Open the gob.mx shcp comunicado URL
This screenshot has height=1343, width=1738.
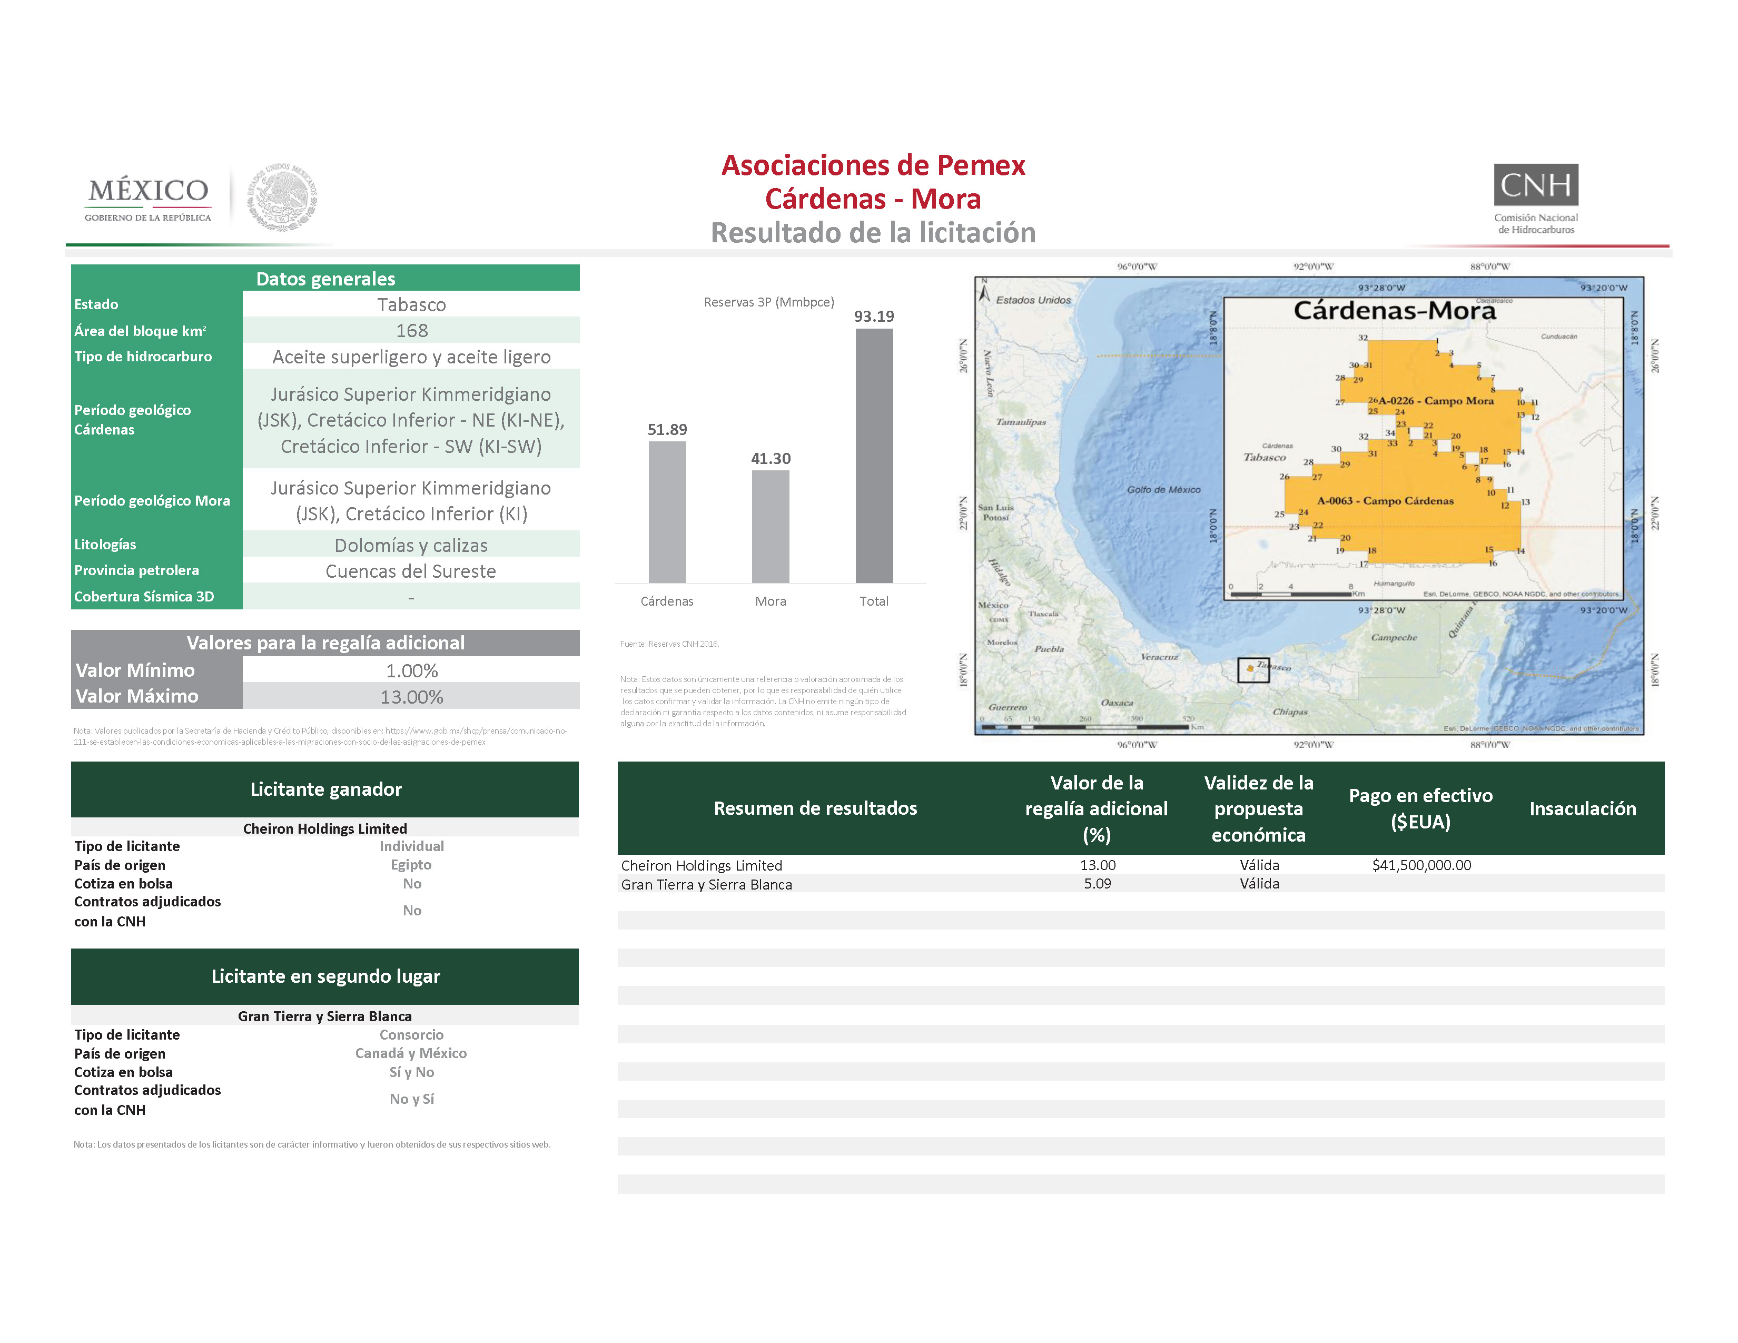[x=320, y=736]
